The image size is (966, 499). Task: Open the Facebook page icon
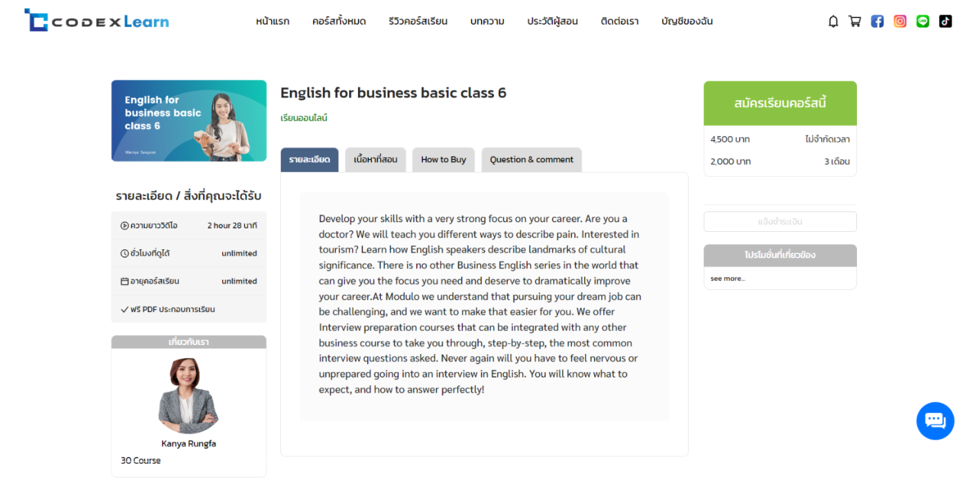(877, 21)
